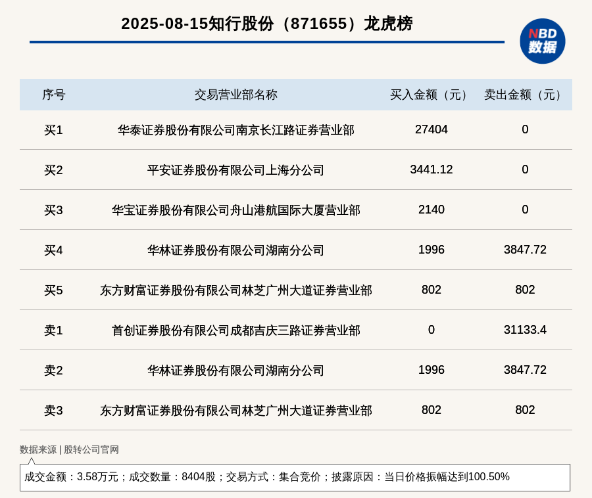Click sell amount 0 in row 买3
Viewport: 592px width, 498px height.
pyautogui.click(x=525, y=209)
